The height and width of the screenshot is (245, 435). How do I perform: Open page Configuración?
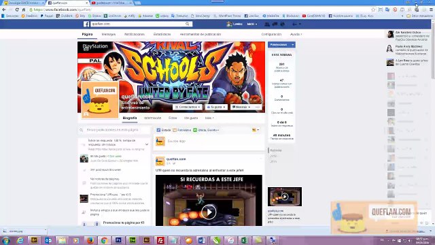pyautogui.click(x=271, y=34)
